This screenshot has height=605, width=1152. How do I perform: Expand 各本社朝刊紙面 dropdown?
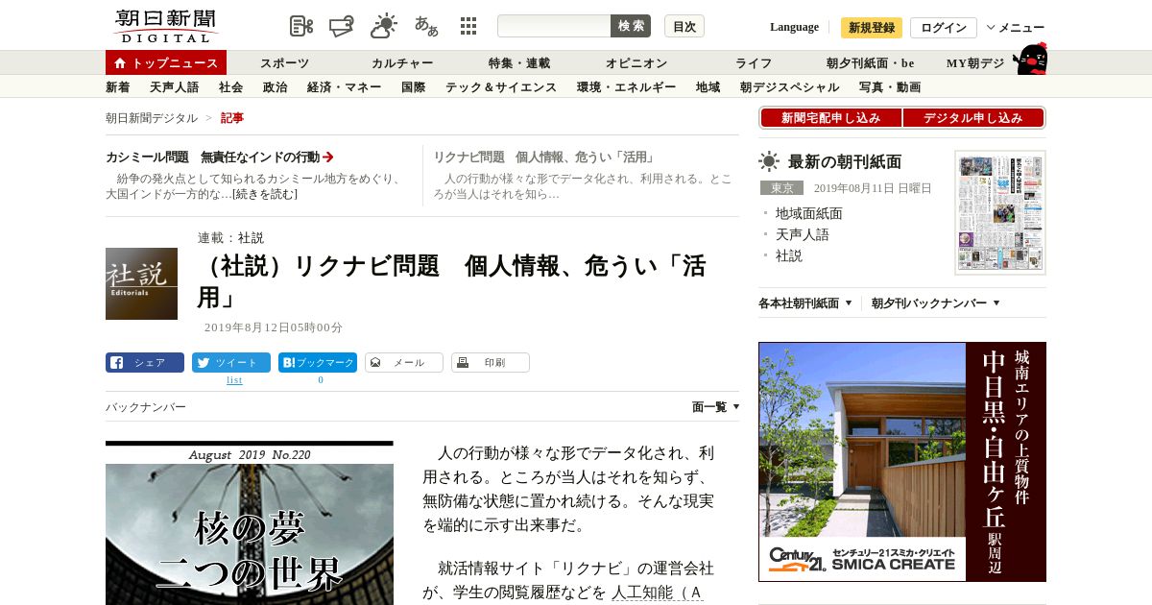click(x=805, y=303)
